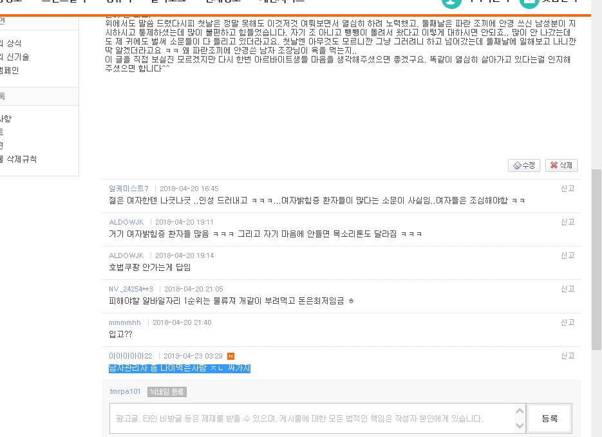This screenshot has height=437, width=602.
Task: Report the comment by mmmmhh
Action: (567, 322)
